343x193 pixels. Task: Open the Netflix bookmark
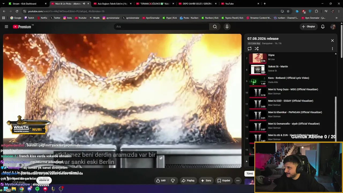coord(42,18)
